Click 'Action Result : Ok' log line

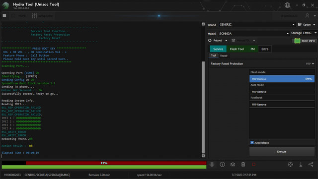tap(17, 146)
